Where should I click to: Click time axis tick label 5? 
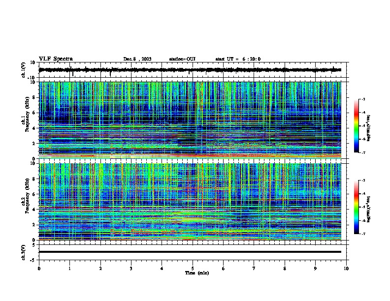pos(193,269)
